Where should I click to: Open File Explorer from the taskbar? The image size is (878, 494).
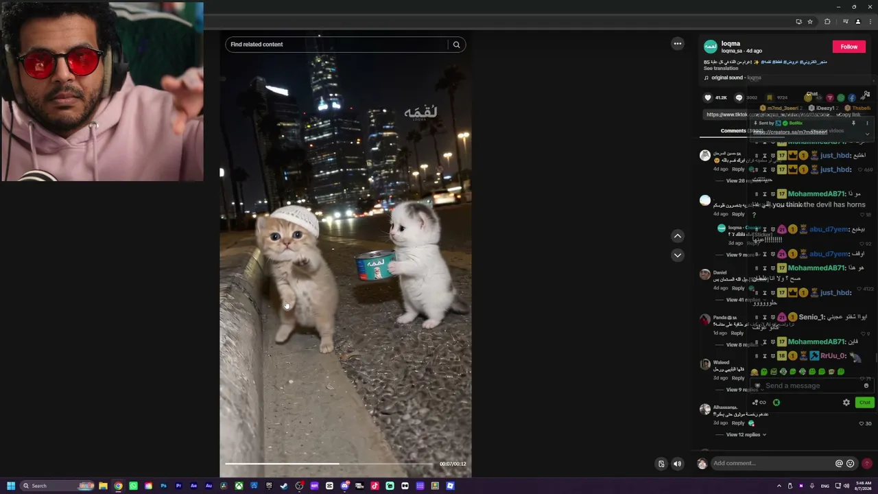(x=103, y=486)
